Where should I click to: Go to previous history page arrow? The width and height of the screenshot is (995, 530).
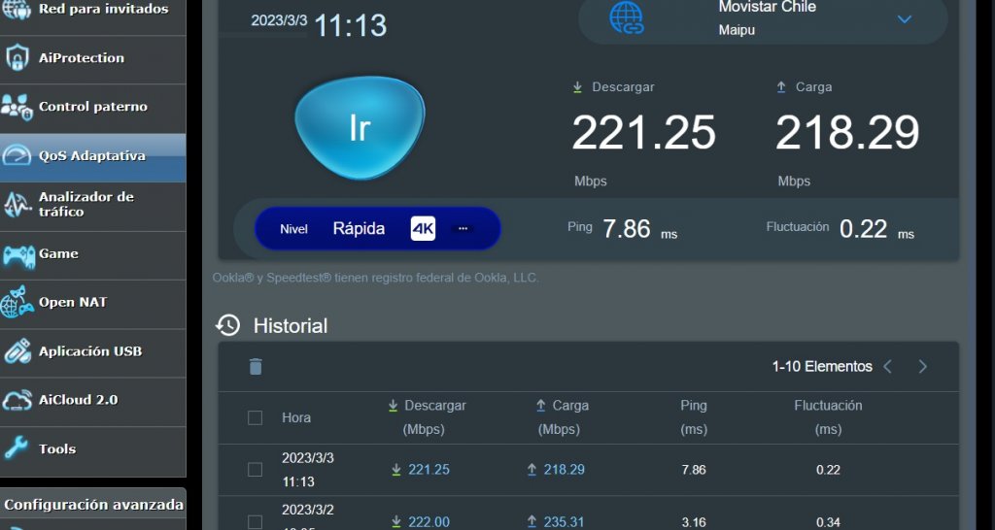pyautogui.click(x=888, y=366)
